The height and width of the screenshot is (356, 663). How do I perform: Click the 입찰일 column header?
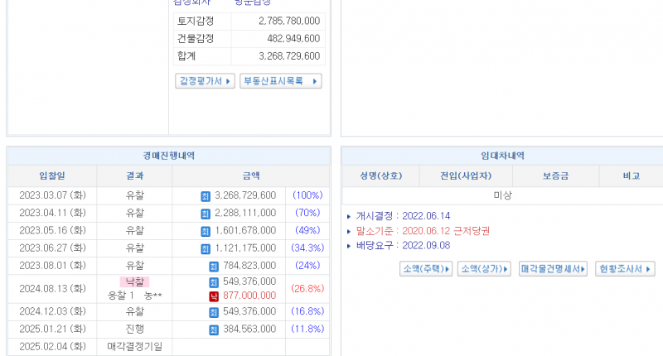click(x=51, y=176)
